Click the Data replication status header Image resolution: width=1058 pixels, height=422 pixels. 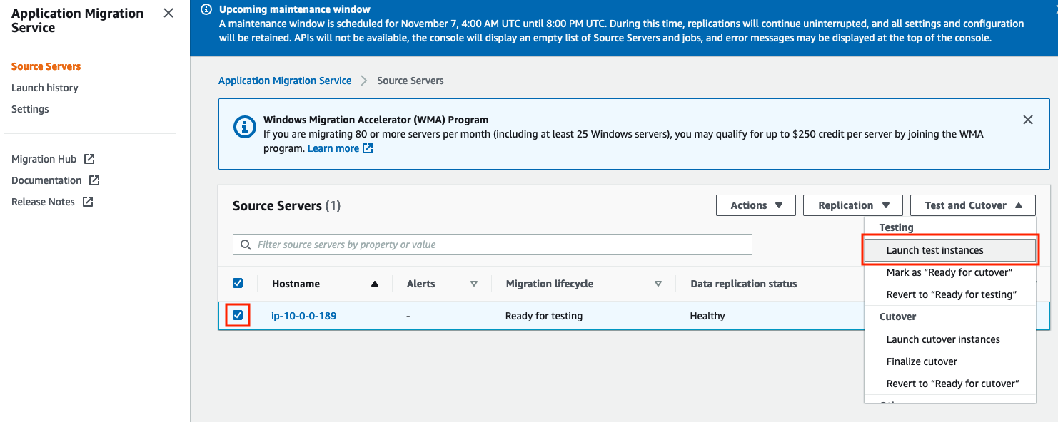coord(744,284)
